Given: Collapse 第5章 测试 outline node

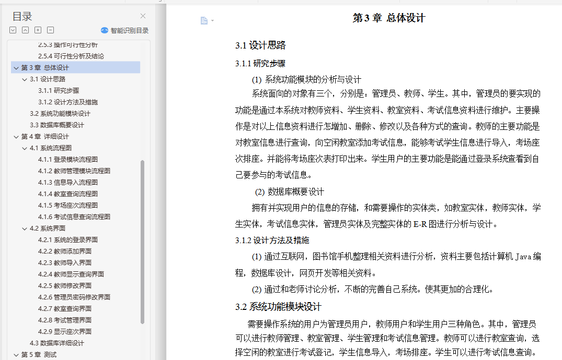Looking at the screenshot, I should tap(16, 355).
